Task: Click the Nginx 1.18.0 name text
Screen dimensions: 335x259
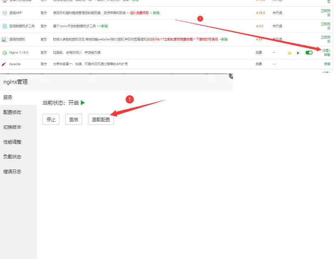Action: [19, 52]
